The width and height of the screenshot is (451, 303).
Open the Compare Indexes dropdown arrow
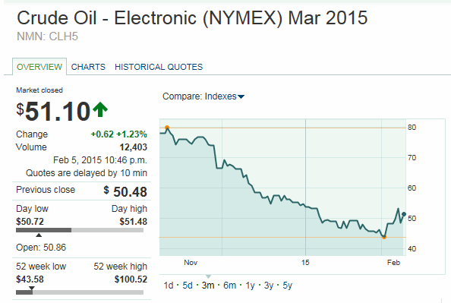(241, 96)
